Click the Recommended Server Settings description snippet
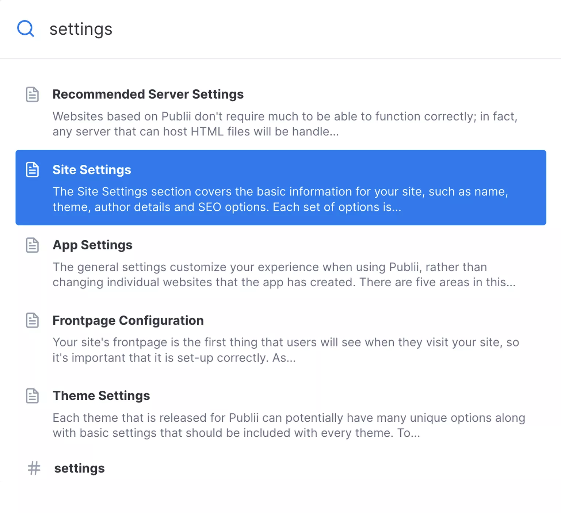561x513 pixels. pyautogui.click(x=285, y=124)
